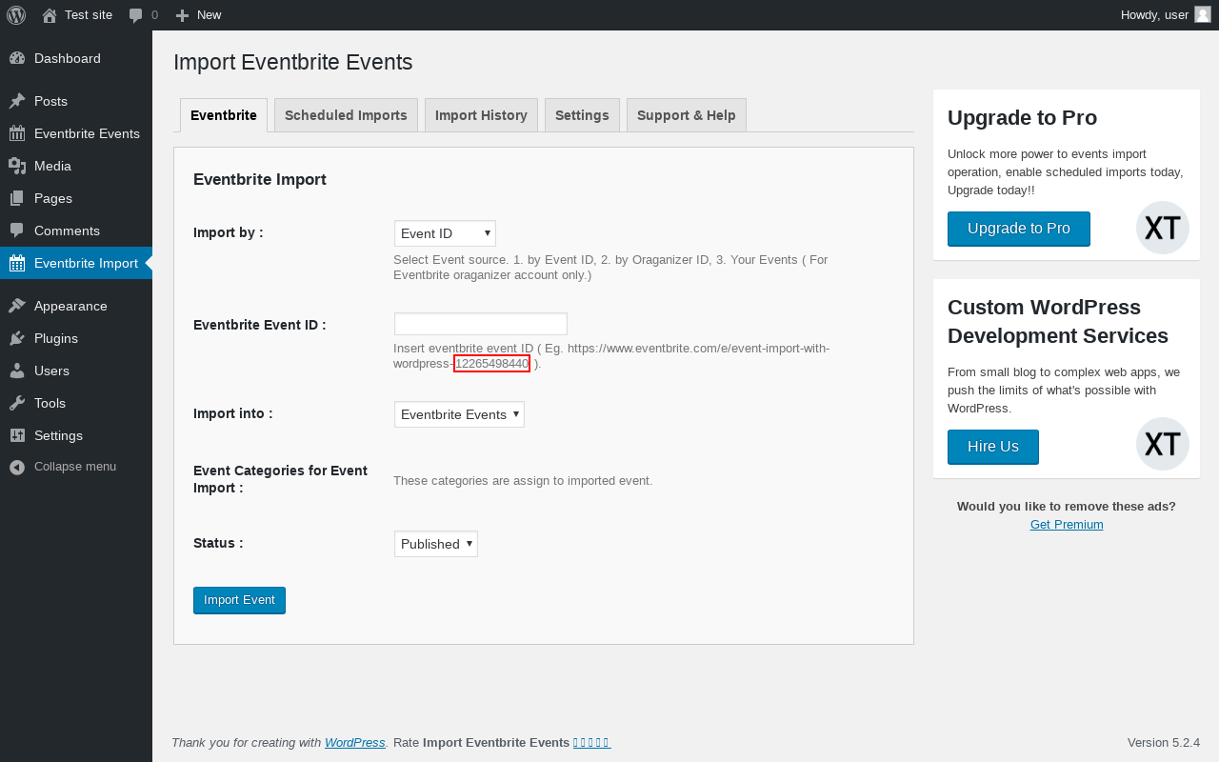
Task: Switch to the Scheduled Imports tab
Action: coord(346,115)
